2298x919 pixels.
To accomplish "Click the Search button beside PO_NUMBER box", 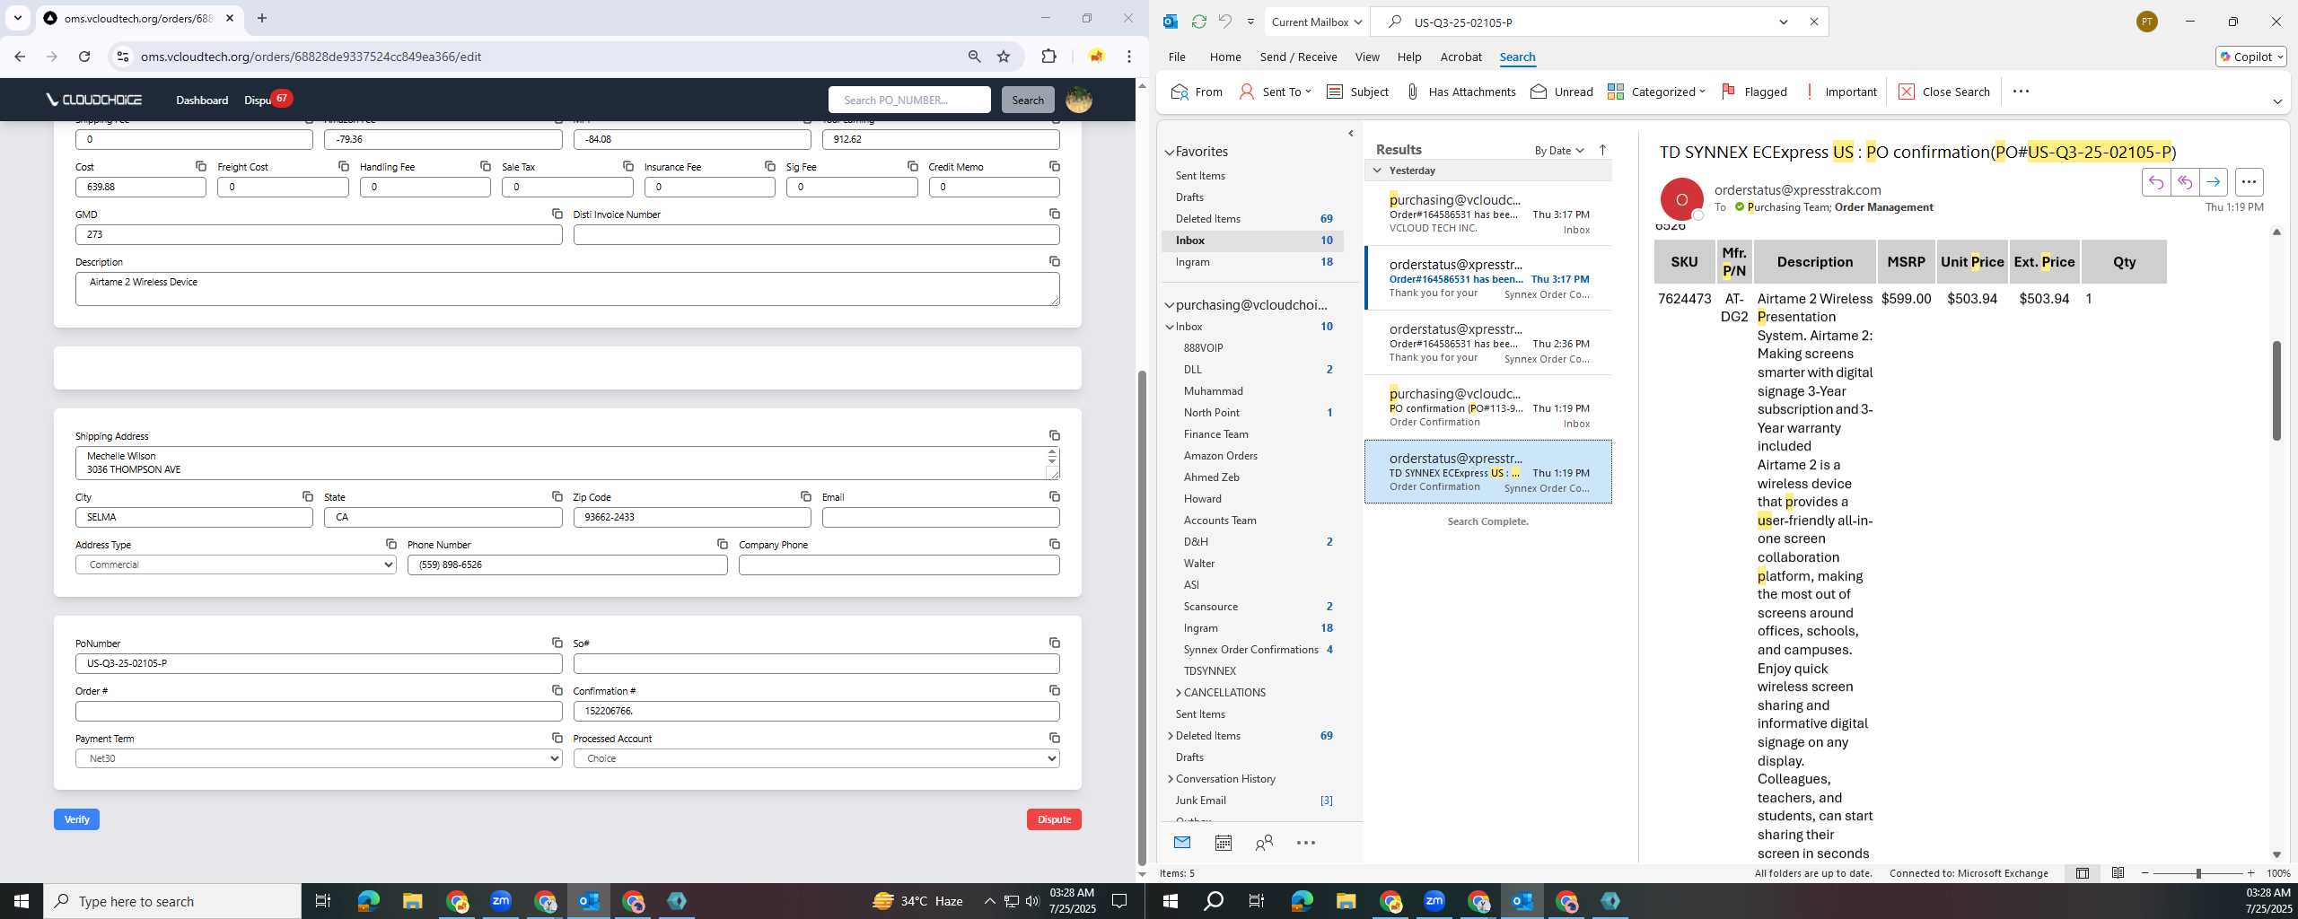I will click(1028, 100).
